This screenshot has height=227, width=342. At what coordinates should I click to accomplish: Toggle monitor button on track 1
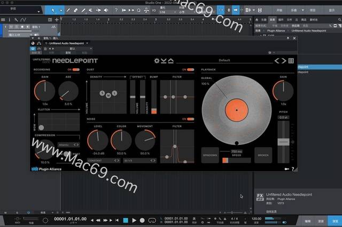pos(28,27)
